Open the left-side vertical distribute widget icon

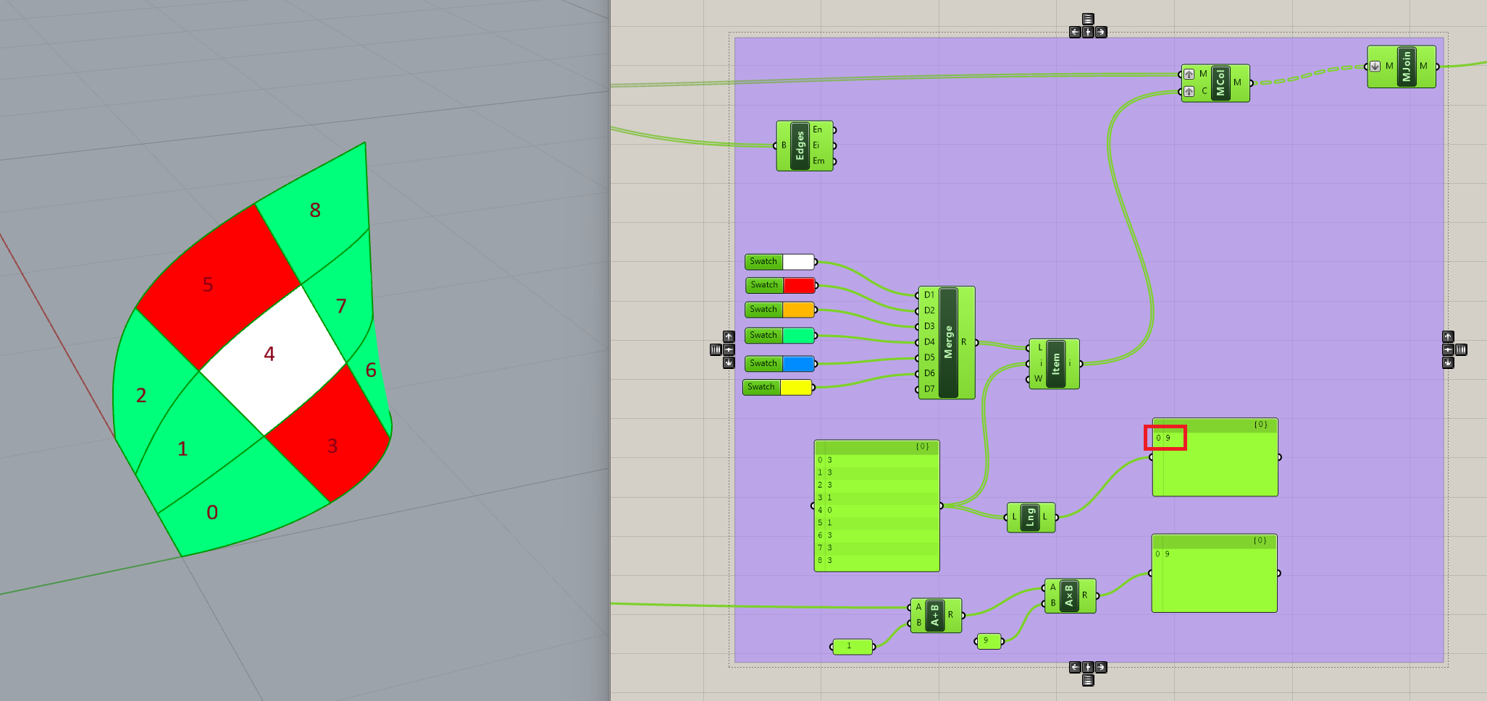pos(716,349)
